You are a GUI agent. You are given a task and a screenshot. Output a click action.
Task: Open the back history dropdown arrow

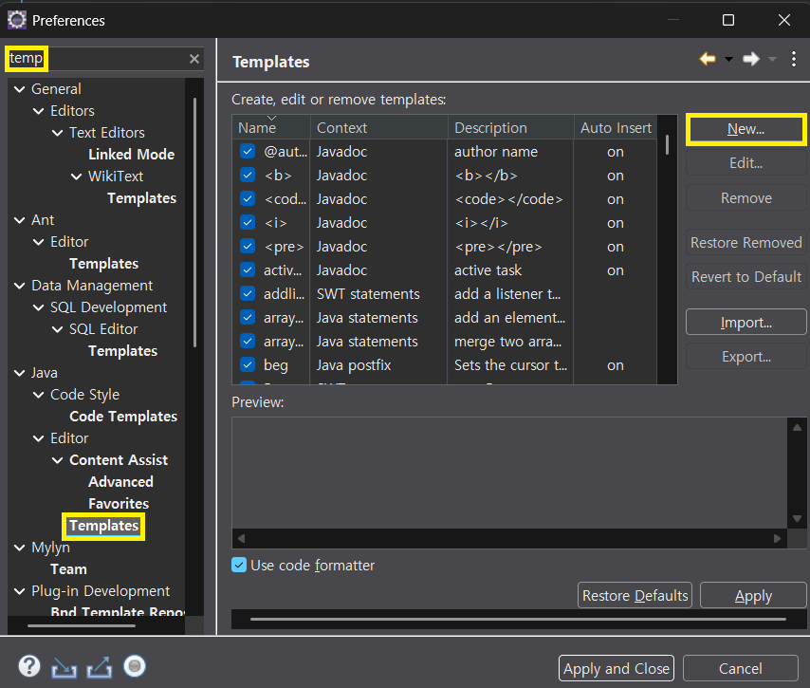pos(728,60)
